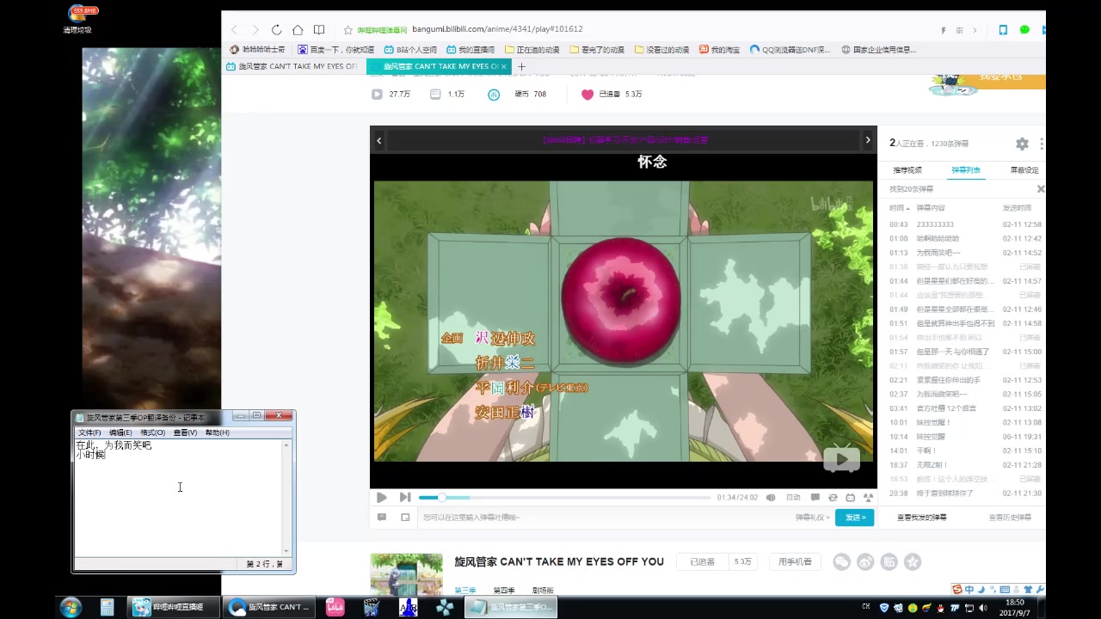Enter fullscreen with the player icon
Viewport: 1101px width, 619px height.
[x=868, y=497]
